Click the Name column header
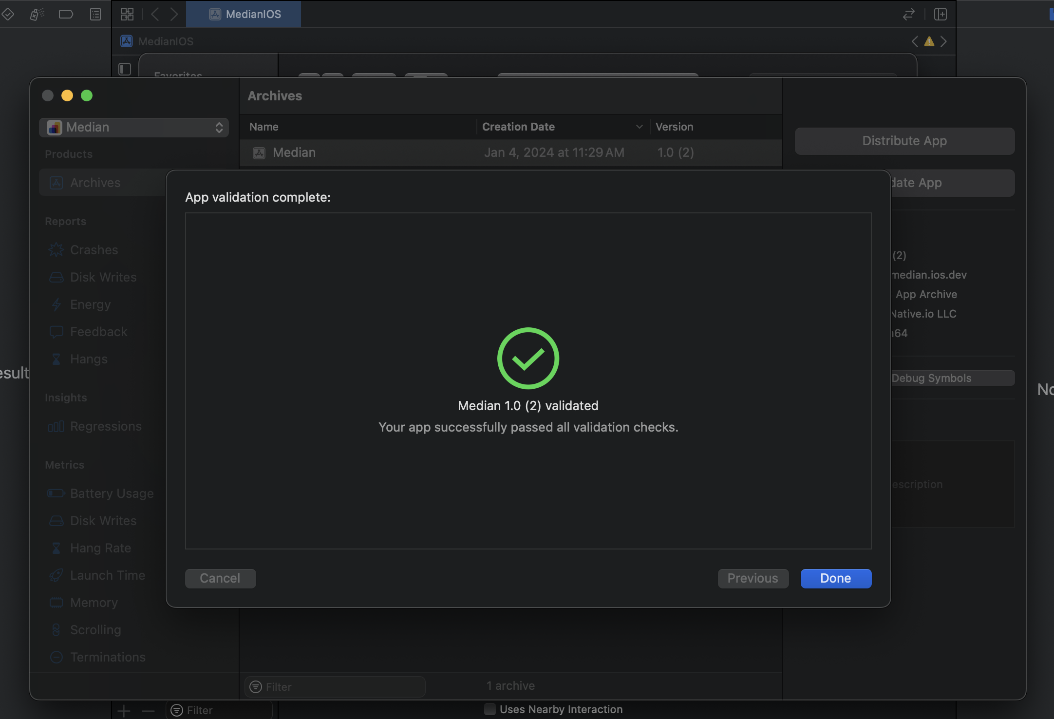 264,127
